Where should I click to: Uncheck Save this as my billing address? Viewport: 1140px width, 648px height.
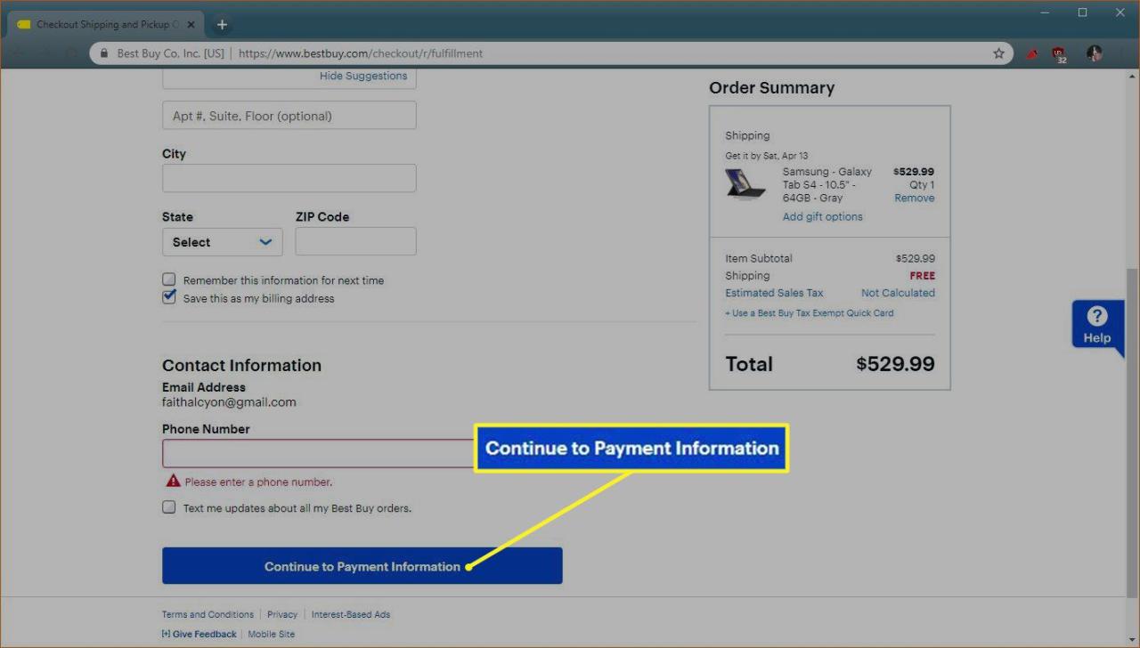168,296
